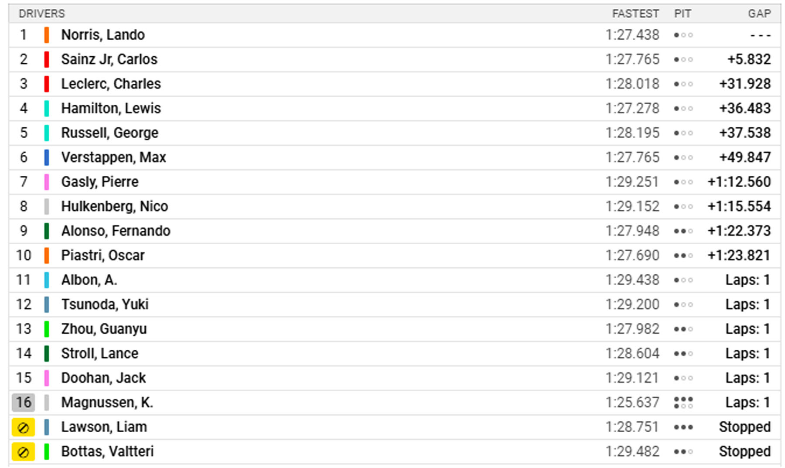Viewport: 785px width, 468px height.
Task: Click the PIT column header
Action: click(x=683, y=14)
